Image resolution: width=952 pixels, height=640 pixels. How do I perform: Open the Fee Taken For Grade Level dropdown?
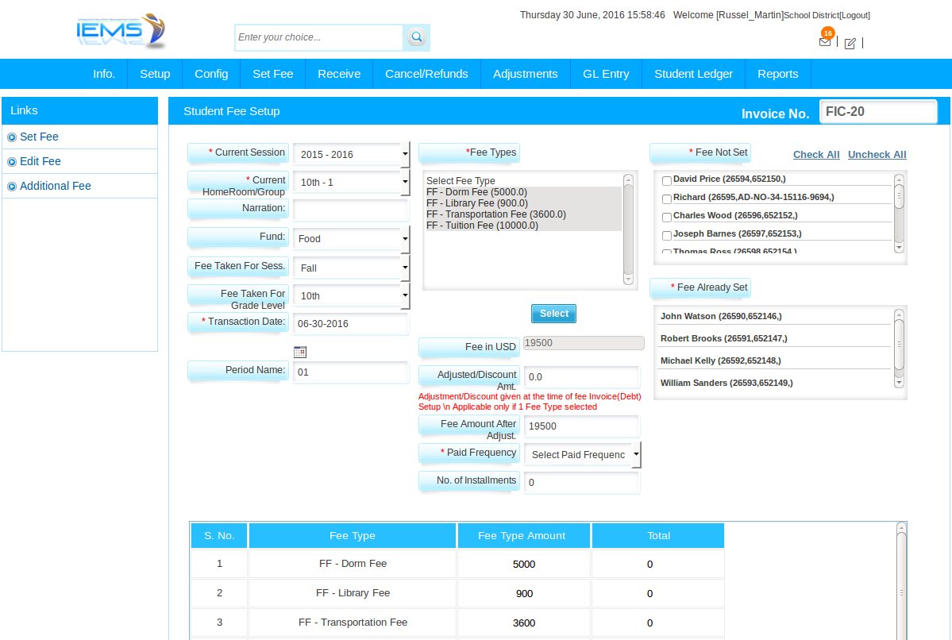coord(352,295)
